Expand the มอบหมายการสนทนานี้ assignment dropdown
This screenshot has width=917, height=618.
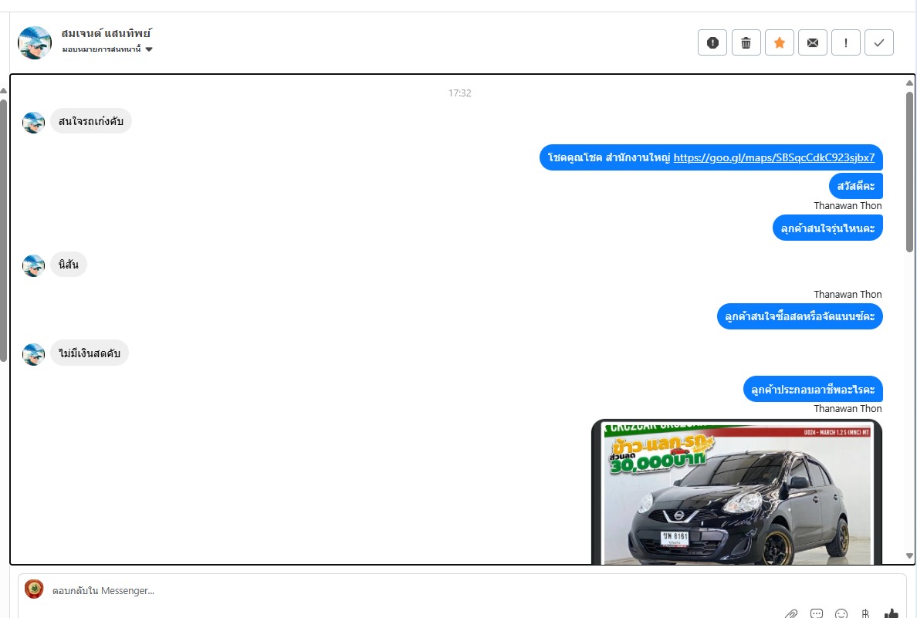[107, 49]
